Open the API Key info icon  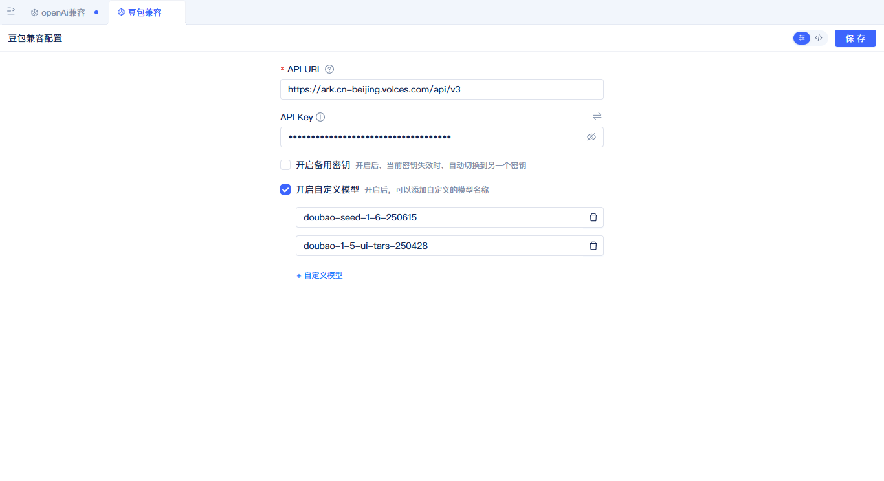320,117
